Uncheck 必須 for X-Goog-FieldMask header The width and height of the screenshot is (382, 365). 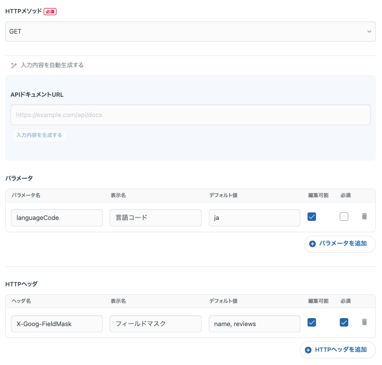[344, 322]
